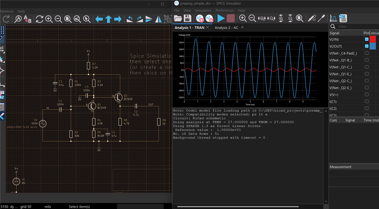Navigate up one sheet in schematic

pos(108,20)
